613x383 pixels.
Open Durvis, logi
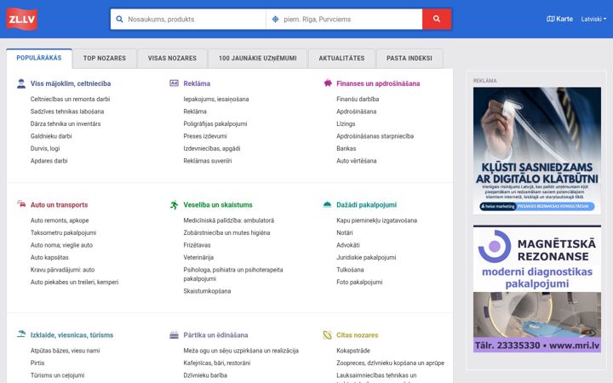[x=45, y=148]
